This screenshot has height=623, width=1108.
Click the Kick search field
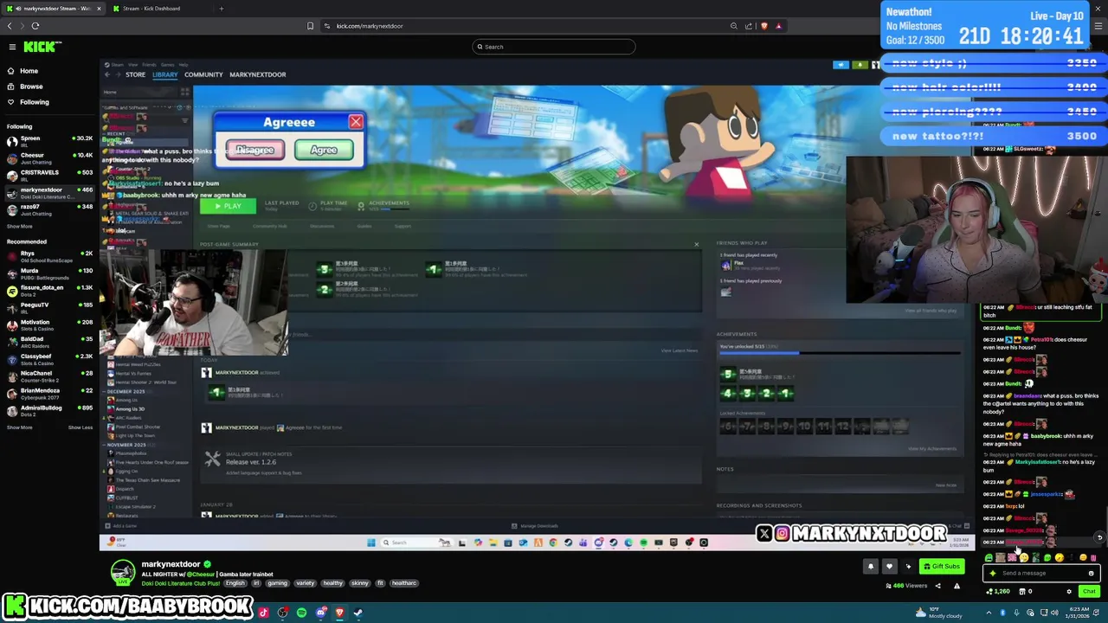tap(554, 47)
